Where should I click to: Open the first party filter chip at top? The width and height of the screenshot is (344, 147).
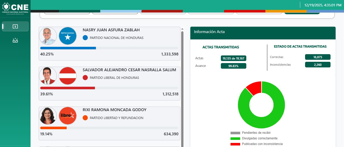67,13
